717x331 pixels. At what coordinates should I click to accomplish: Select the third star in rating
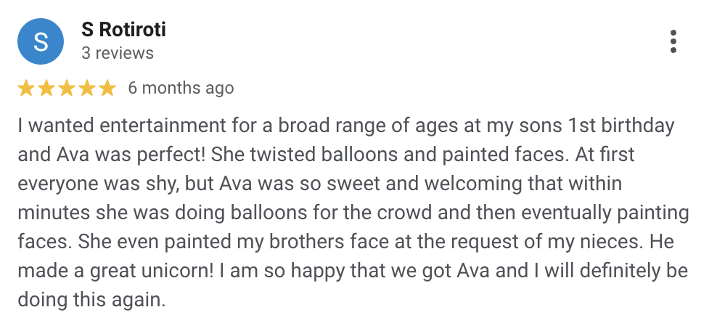(x=67, y=89)
